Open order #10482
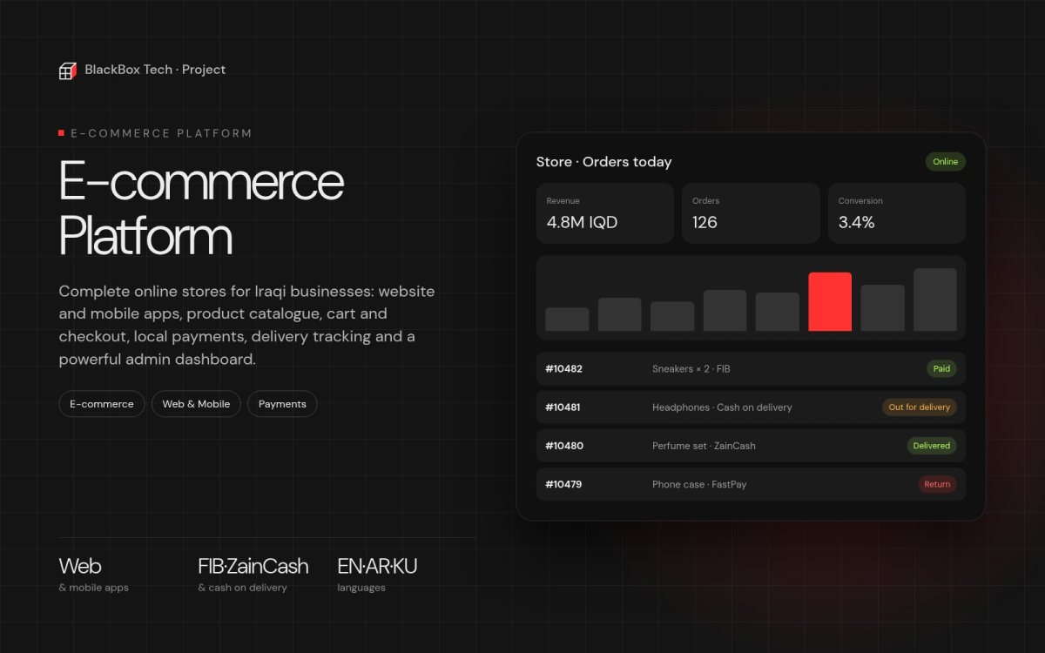1045x653 pixels. click(x=751, y=369)
